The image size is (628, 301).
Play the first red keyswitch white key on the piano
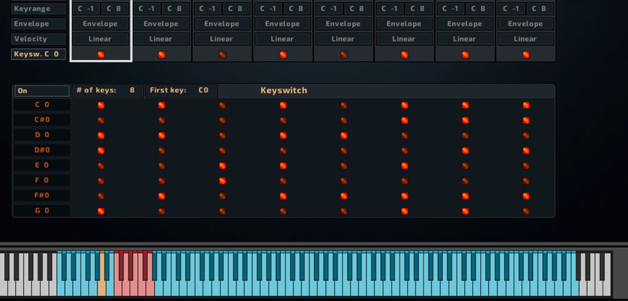(x=118, y=288)
